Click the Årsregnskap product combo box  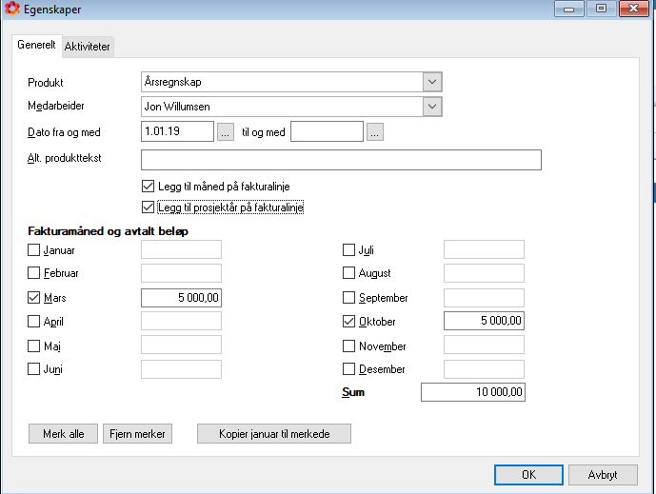[291, 82]
